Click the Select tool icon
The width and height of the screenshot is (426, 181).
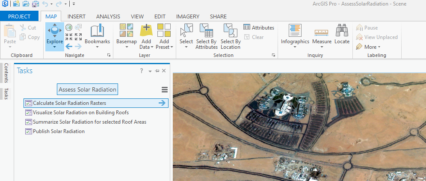pyautogui.click(x=186, y=30)
